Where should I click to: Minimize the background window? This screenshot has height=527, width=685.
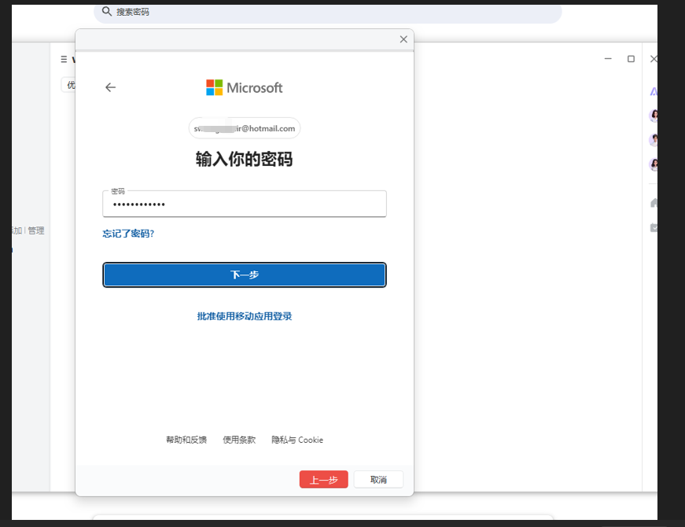coord(608,58)
